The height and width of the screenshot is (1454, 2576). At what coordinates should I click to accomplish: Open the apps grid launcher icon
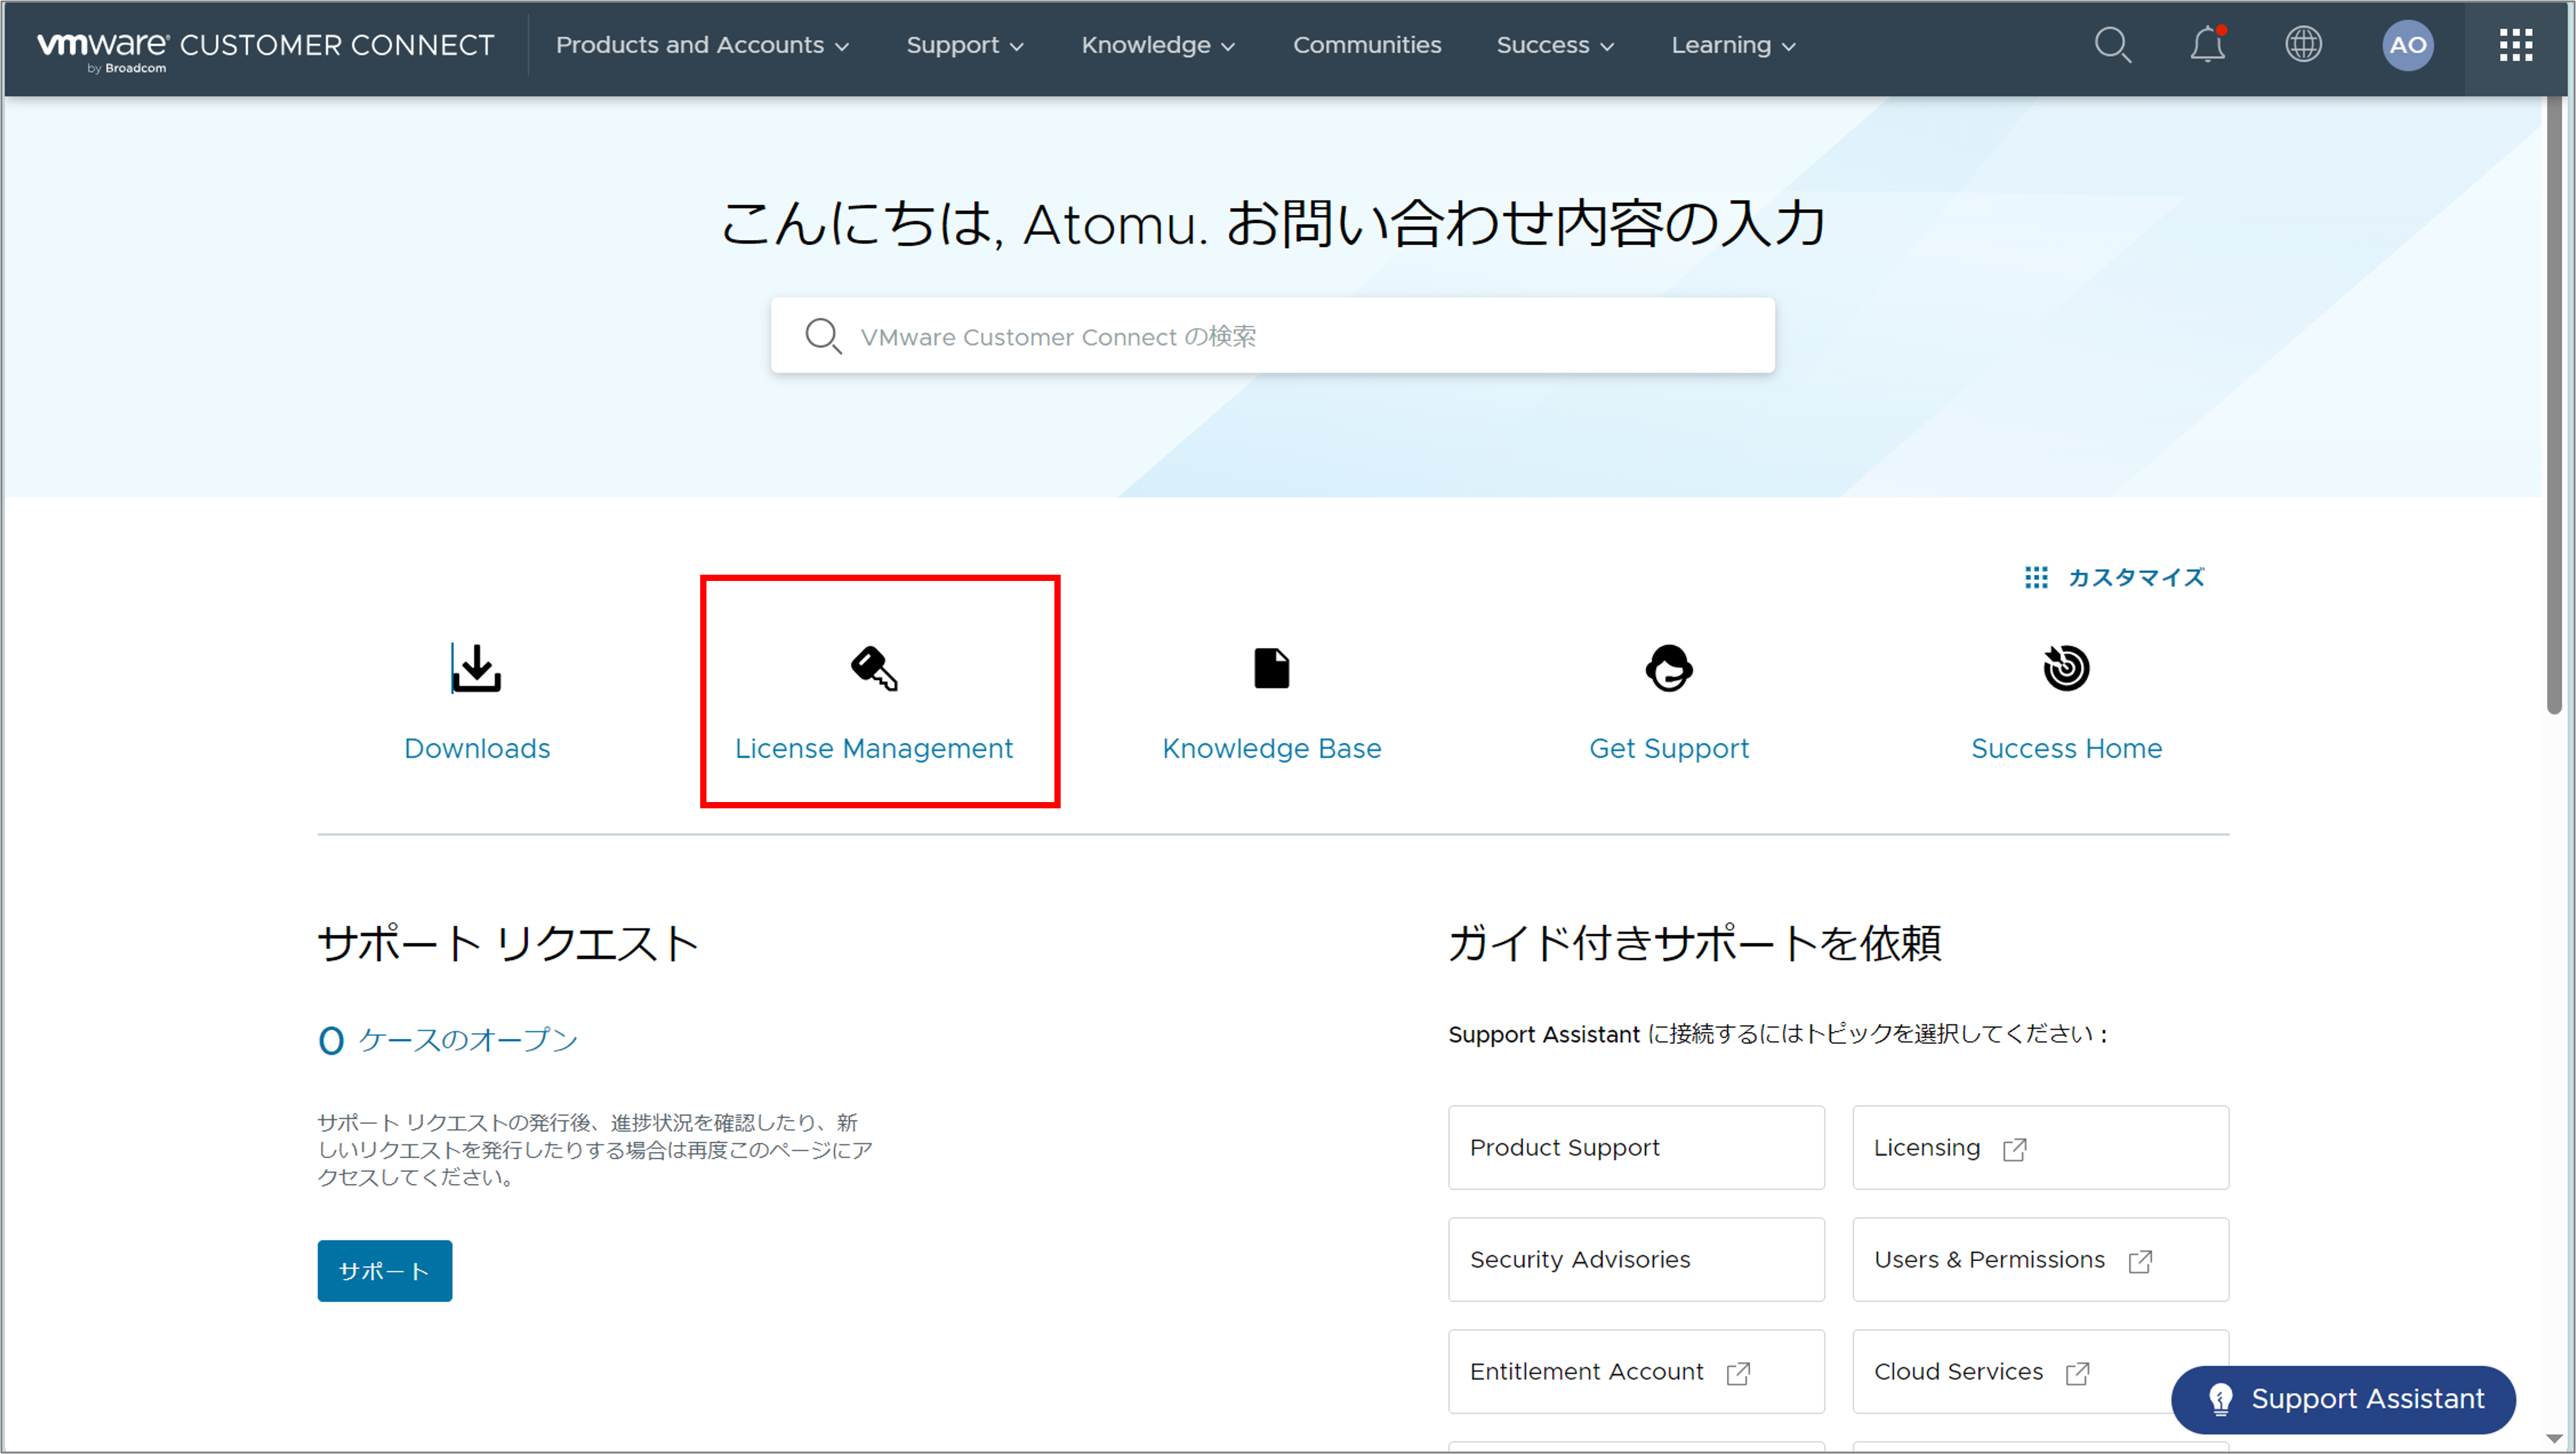pos(2515,45)
